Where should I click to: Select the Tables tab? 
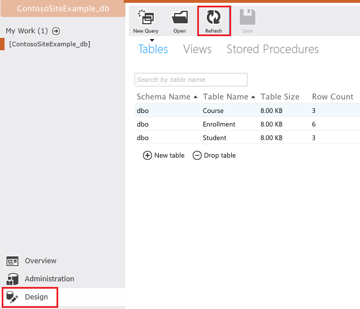click(x=153, y=49)
